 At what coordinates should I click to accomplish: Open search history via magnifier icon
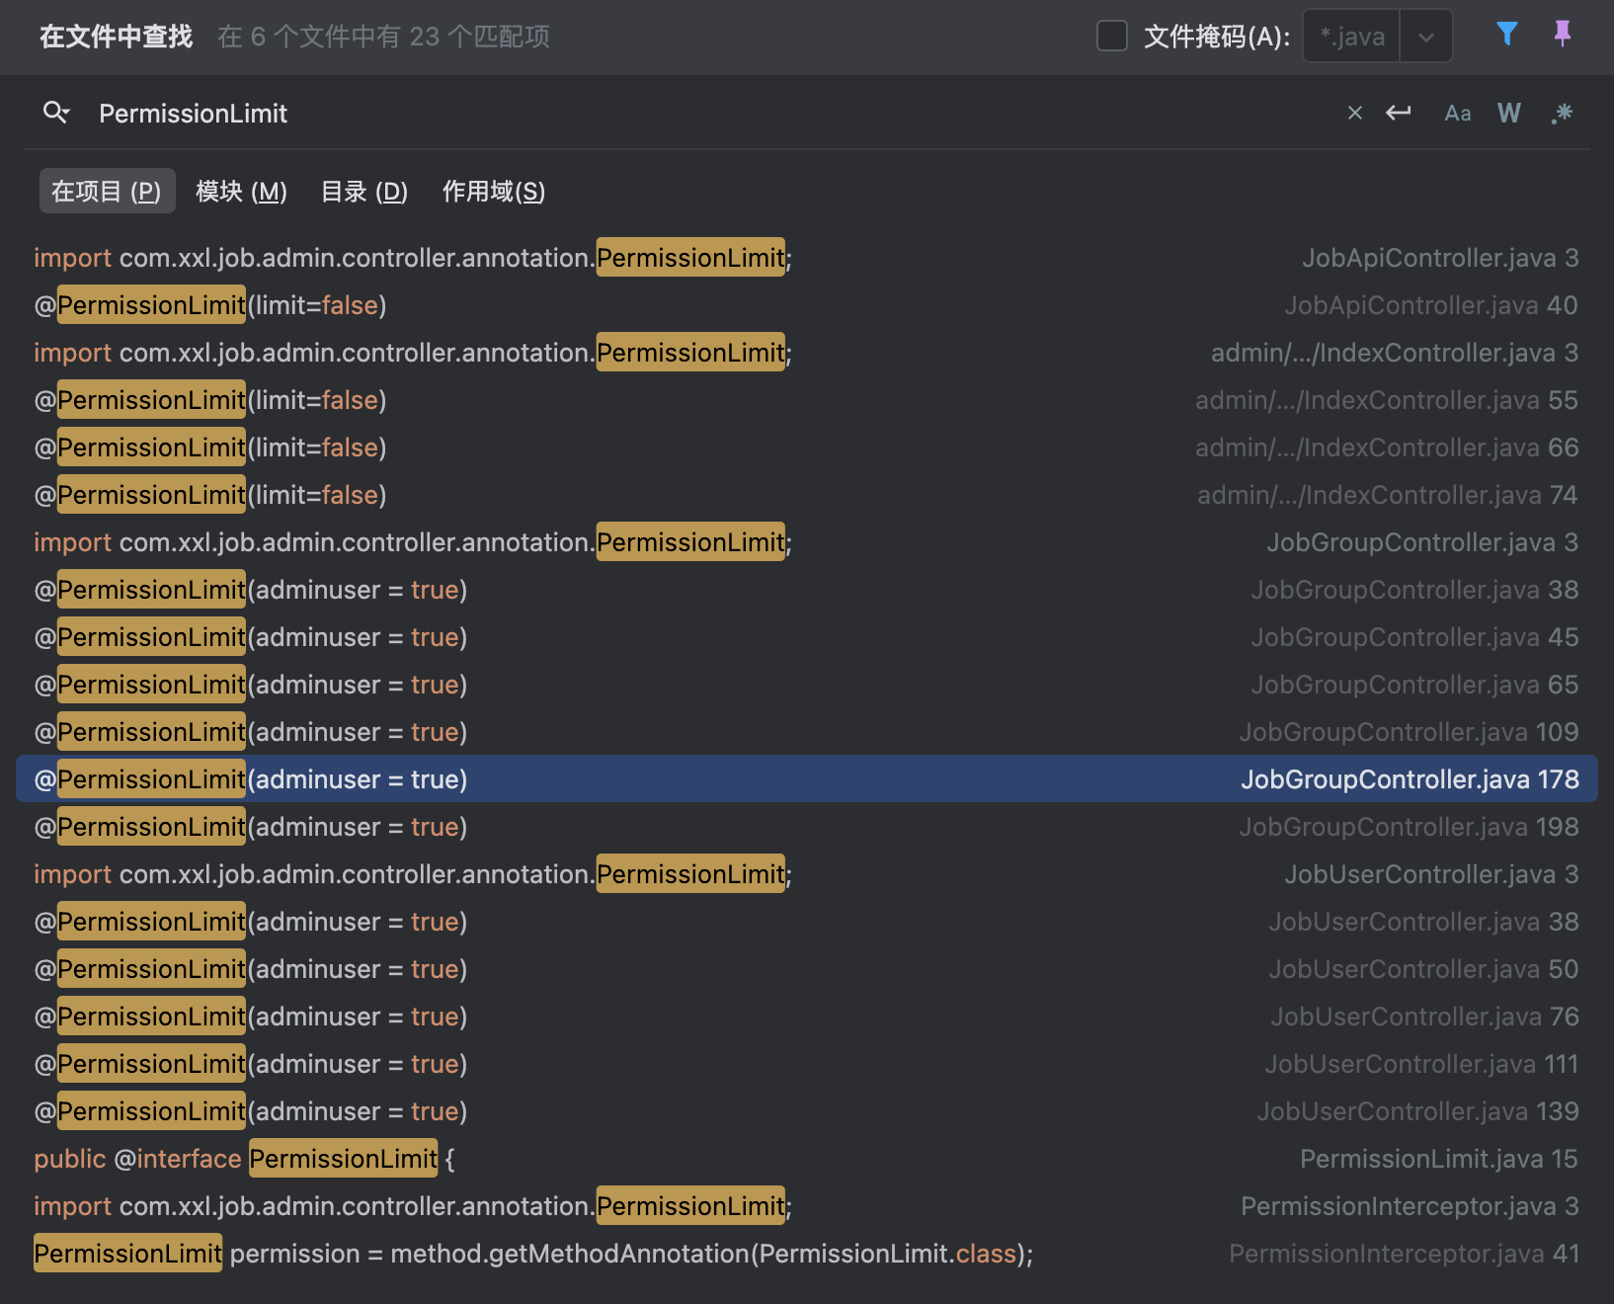(x=56, y=113)
